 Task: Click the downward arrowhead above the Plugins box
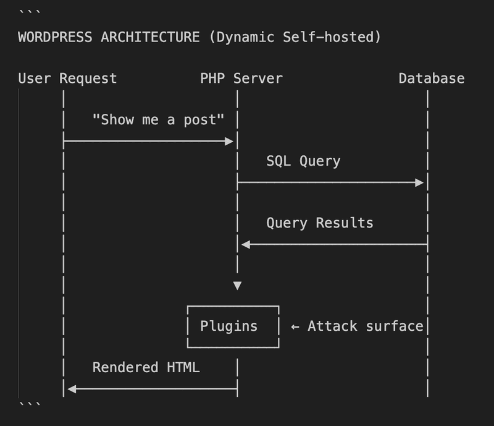point(237,286)
